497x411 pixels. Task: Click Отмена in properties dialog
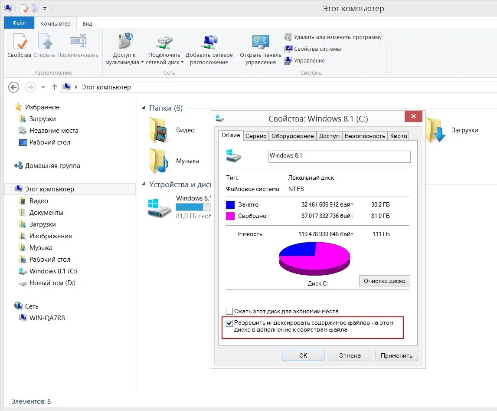(x=350, y=355)
